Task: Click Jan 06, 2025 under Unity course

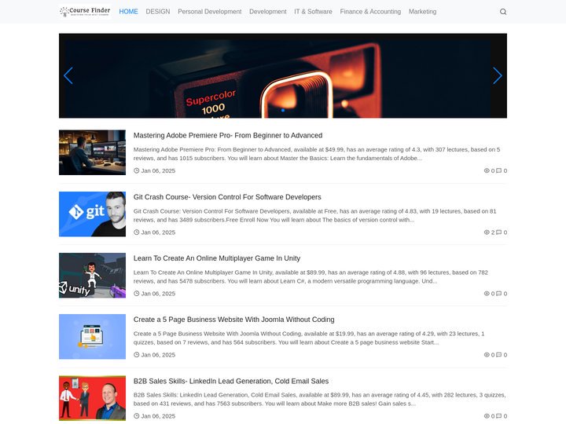Action: (158, 294)
